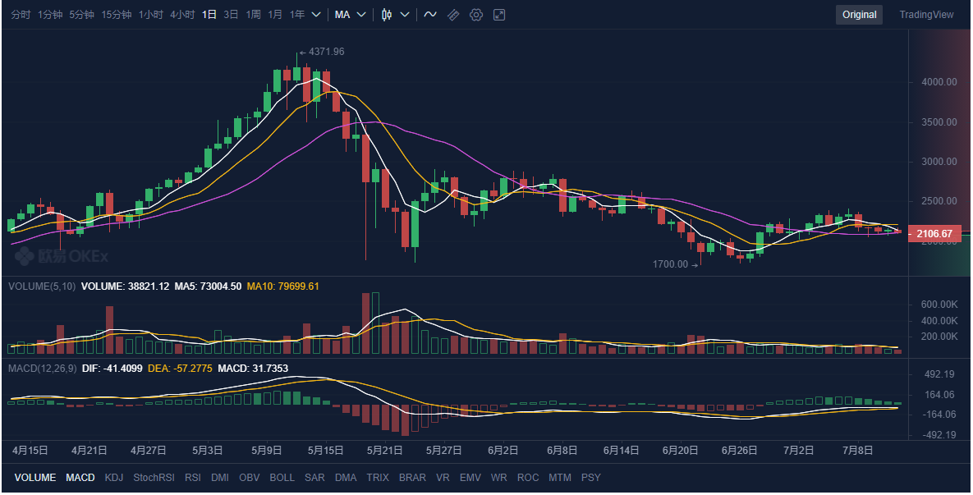The image size is (973, 495).
Task: Expand the chart style dropdown arrow
Action: (405, 15)
